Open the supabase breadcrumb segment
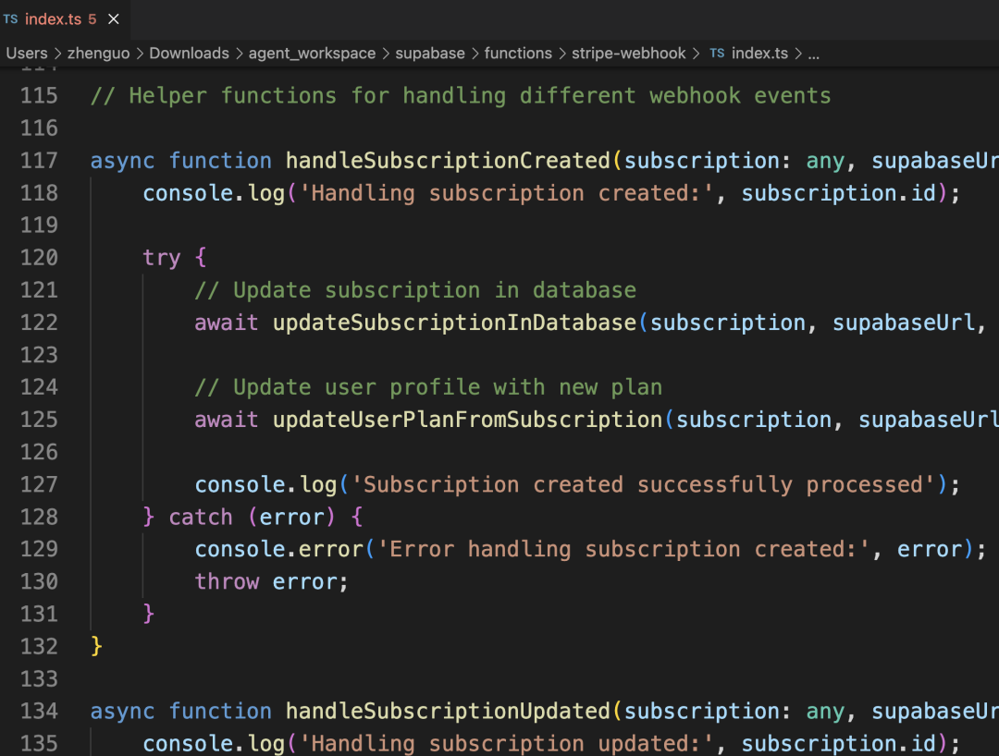Screen dimensions: 999x756 pyautogui.click(x=430, y=54)
